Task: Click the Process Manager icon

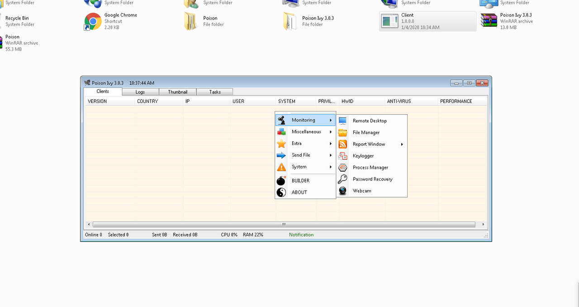Action: click(343, 167)
